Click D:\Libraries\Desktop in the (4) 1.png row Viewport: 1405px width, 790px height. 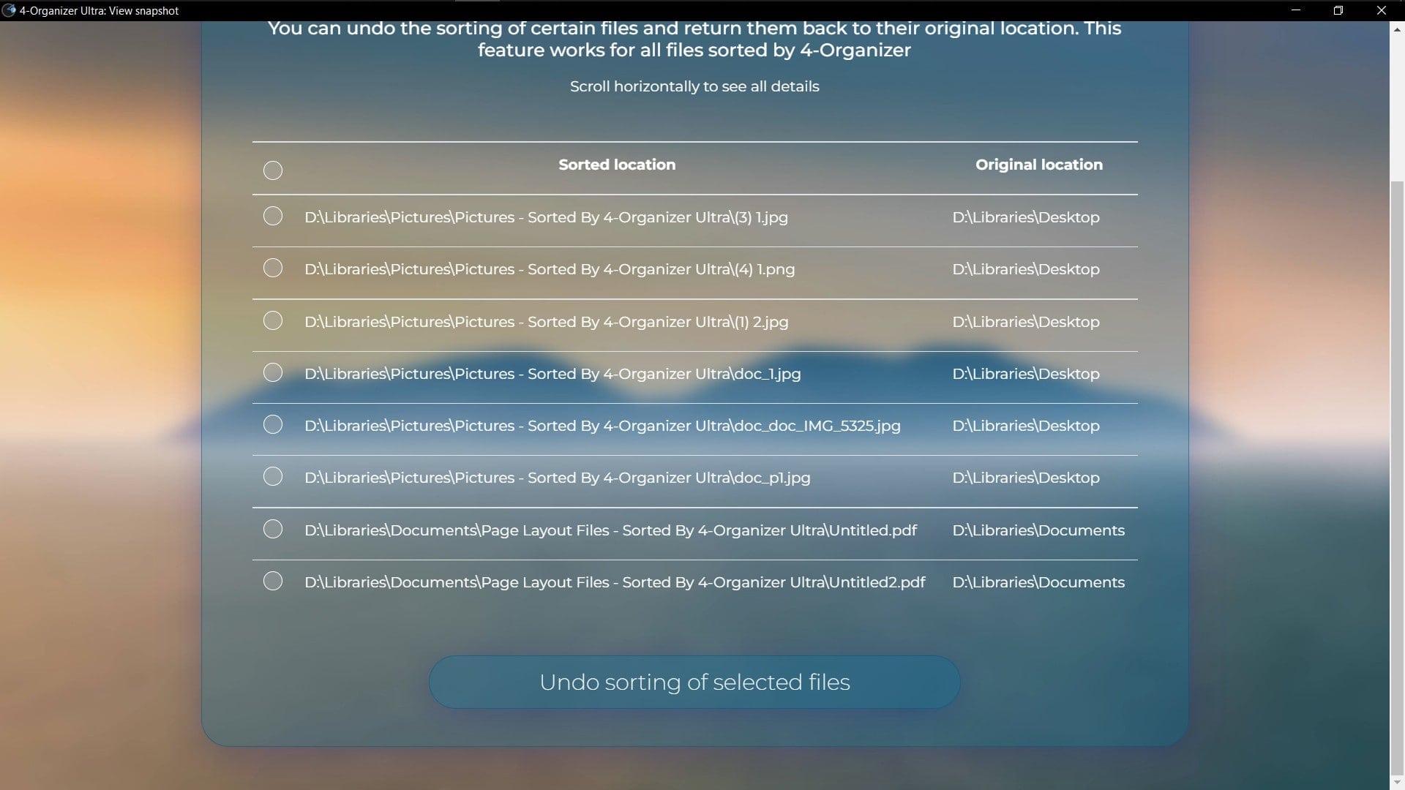(1026, 269)
